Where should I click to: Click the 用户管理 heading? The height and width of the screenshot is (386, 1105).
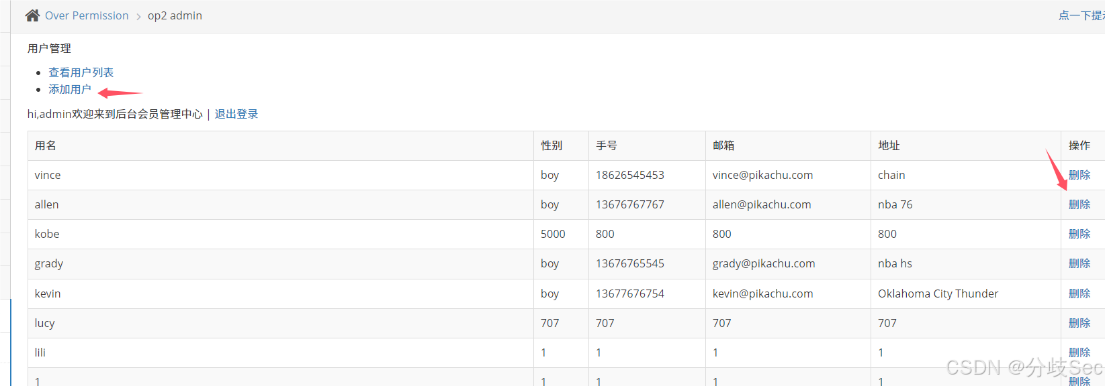(49, 48)
